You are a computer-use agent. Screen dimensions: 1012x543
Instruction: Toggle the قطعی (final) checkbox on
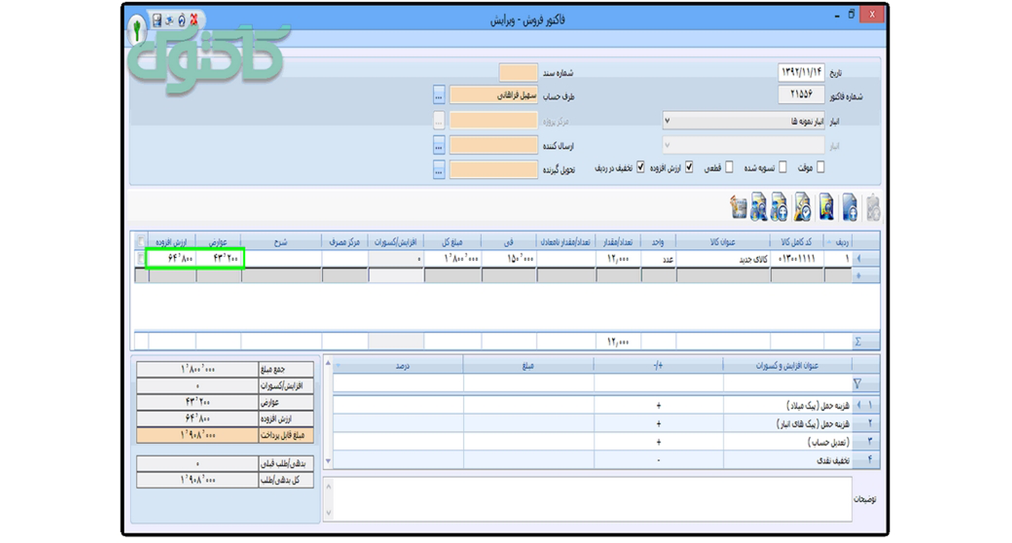click(729, 167)
